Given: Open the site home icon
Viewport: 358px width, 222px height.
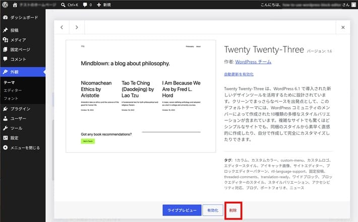Looking at the screenshot, I should tap(15, 5).
